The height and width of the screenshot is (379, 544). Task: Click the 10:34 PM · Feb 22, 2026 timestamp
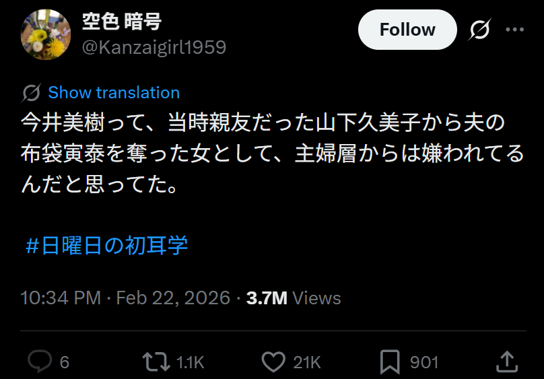pos(125,298)
